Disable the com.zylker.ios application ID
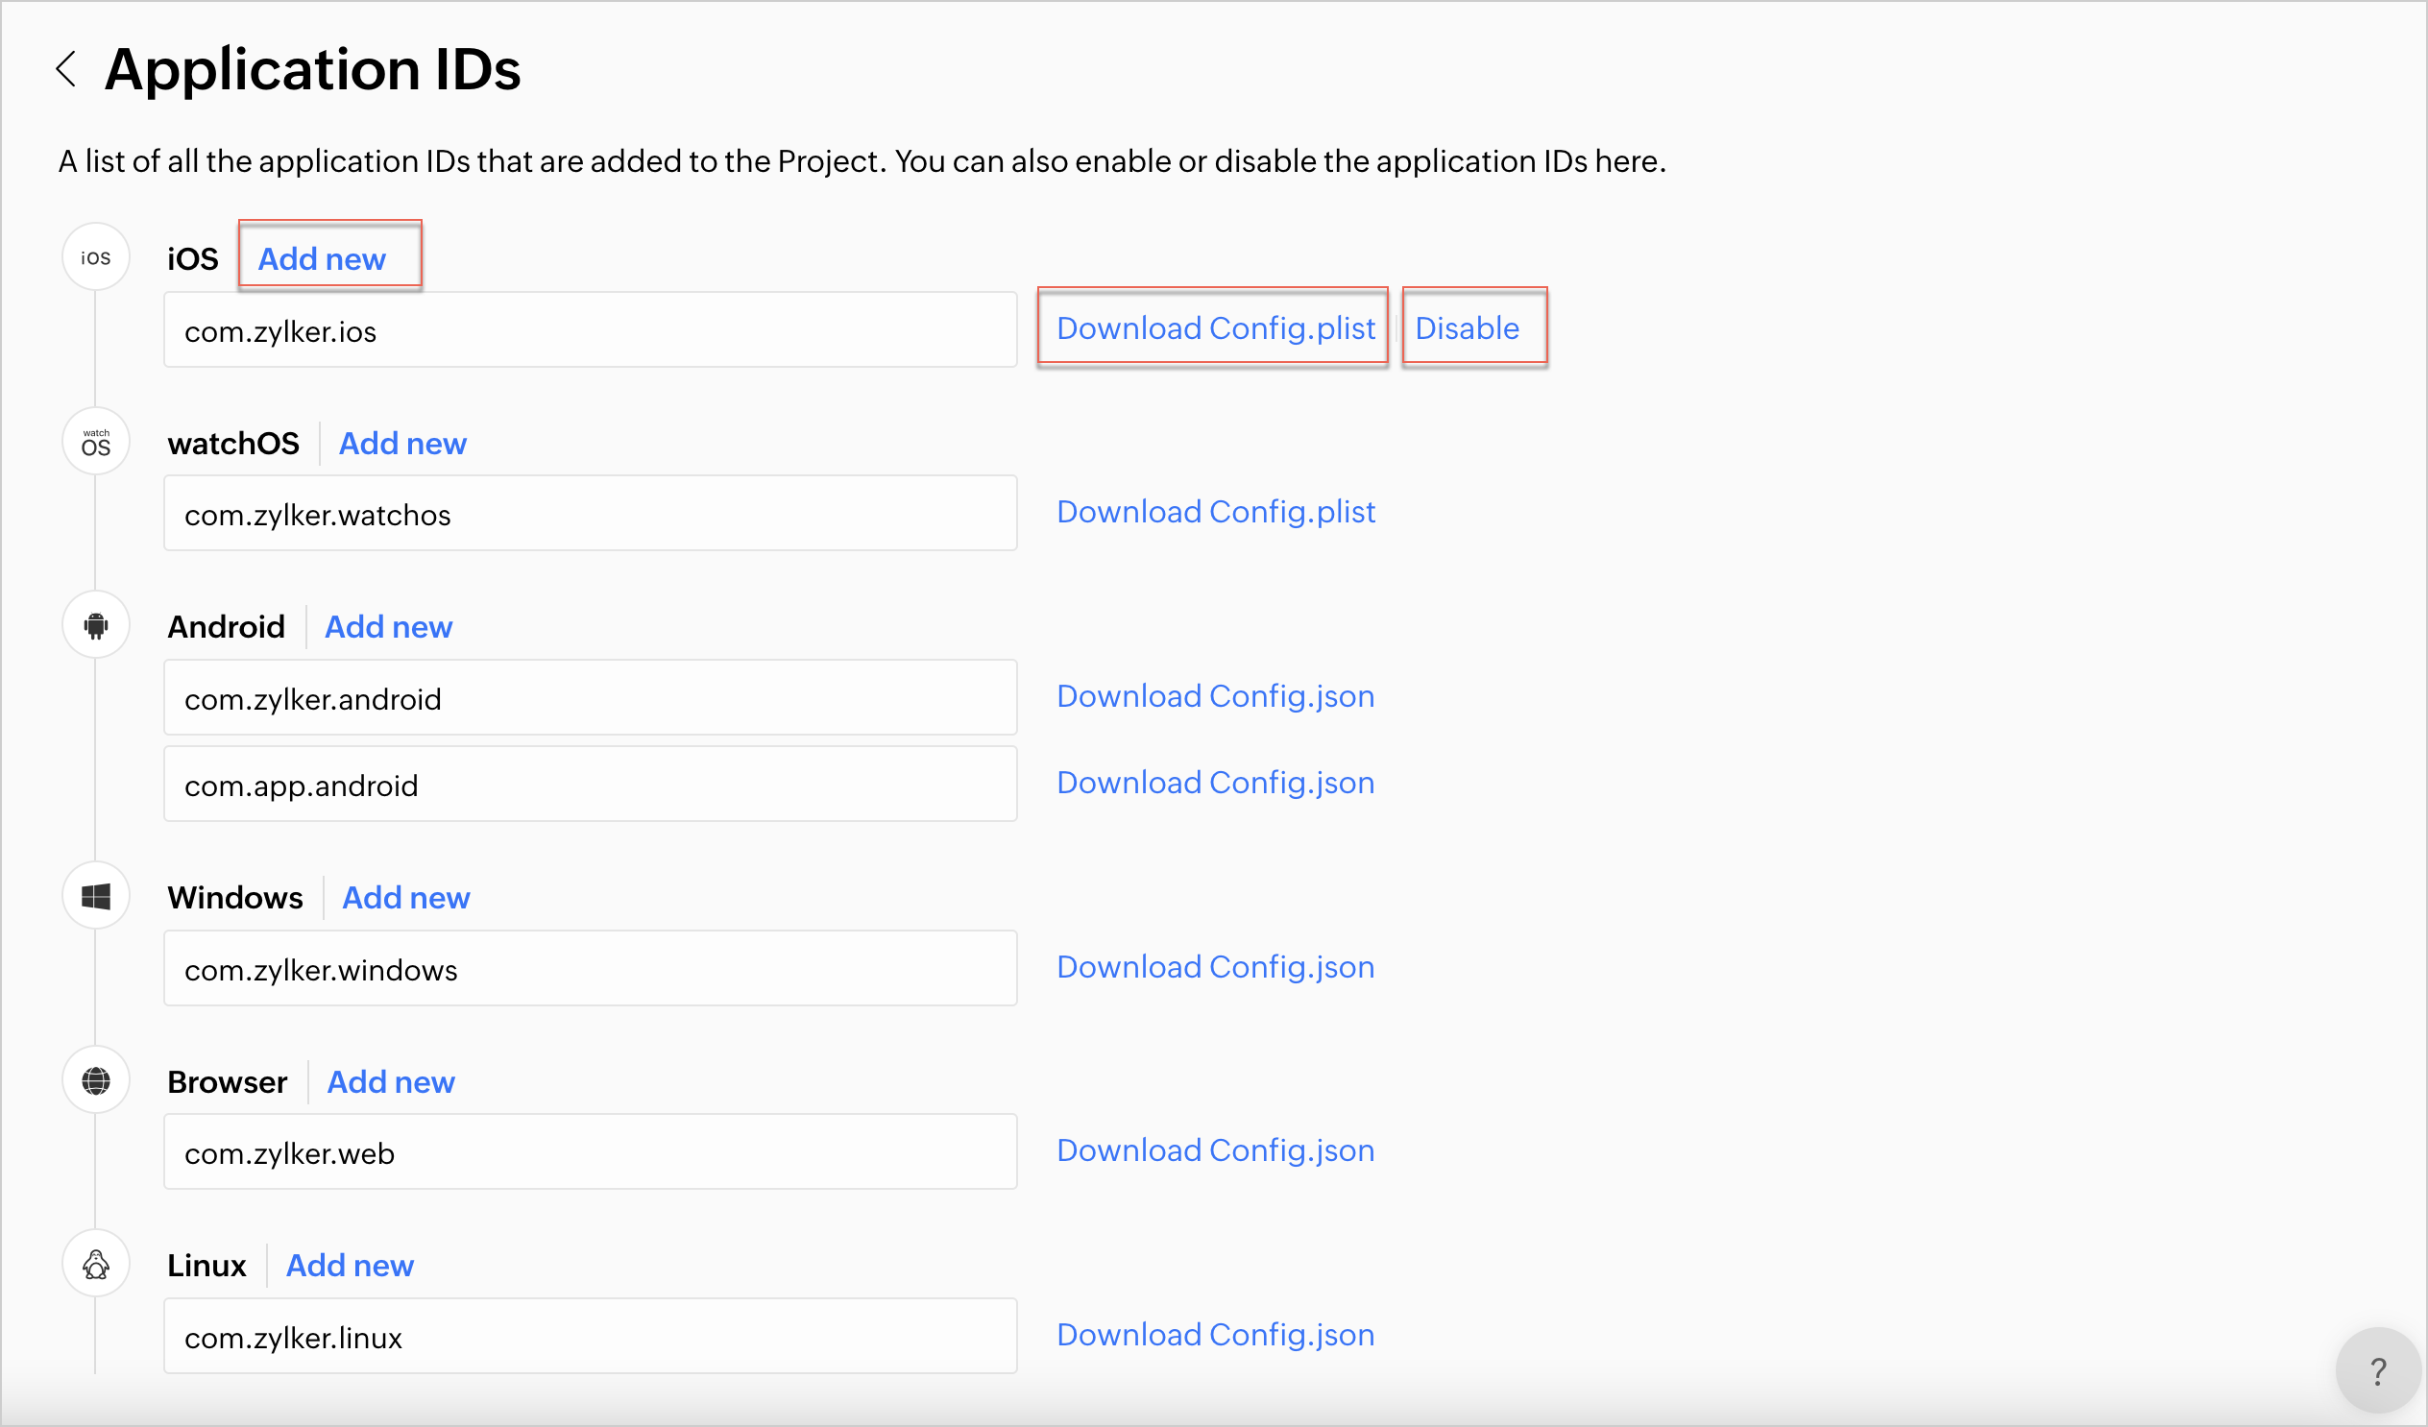The image size is (2428, 1427). tap(1466, 328)
